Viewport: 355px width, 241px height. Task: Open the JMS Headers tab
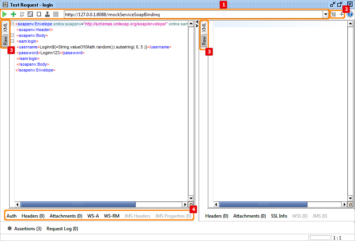click(x=137, y=216)
